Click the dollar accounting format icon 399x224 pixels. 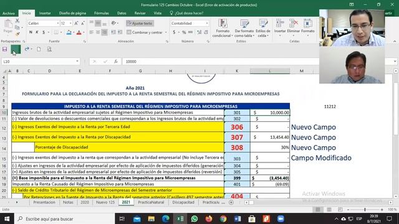(174, 32)
